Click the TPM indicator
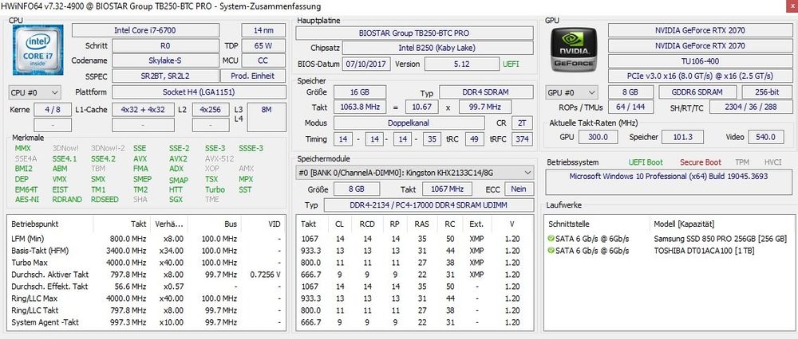Viewport: 798px width, 339px height. click(742, 162)
